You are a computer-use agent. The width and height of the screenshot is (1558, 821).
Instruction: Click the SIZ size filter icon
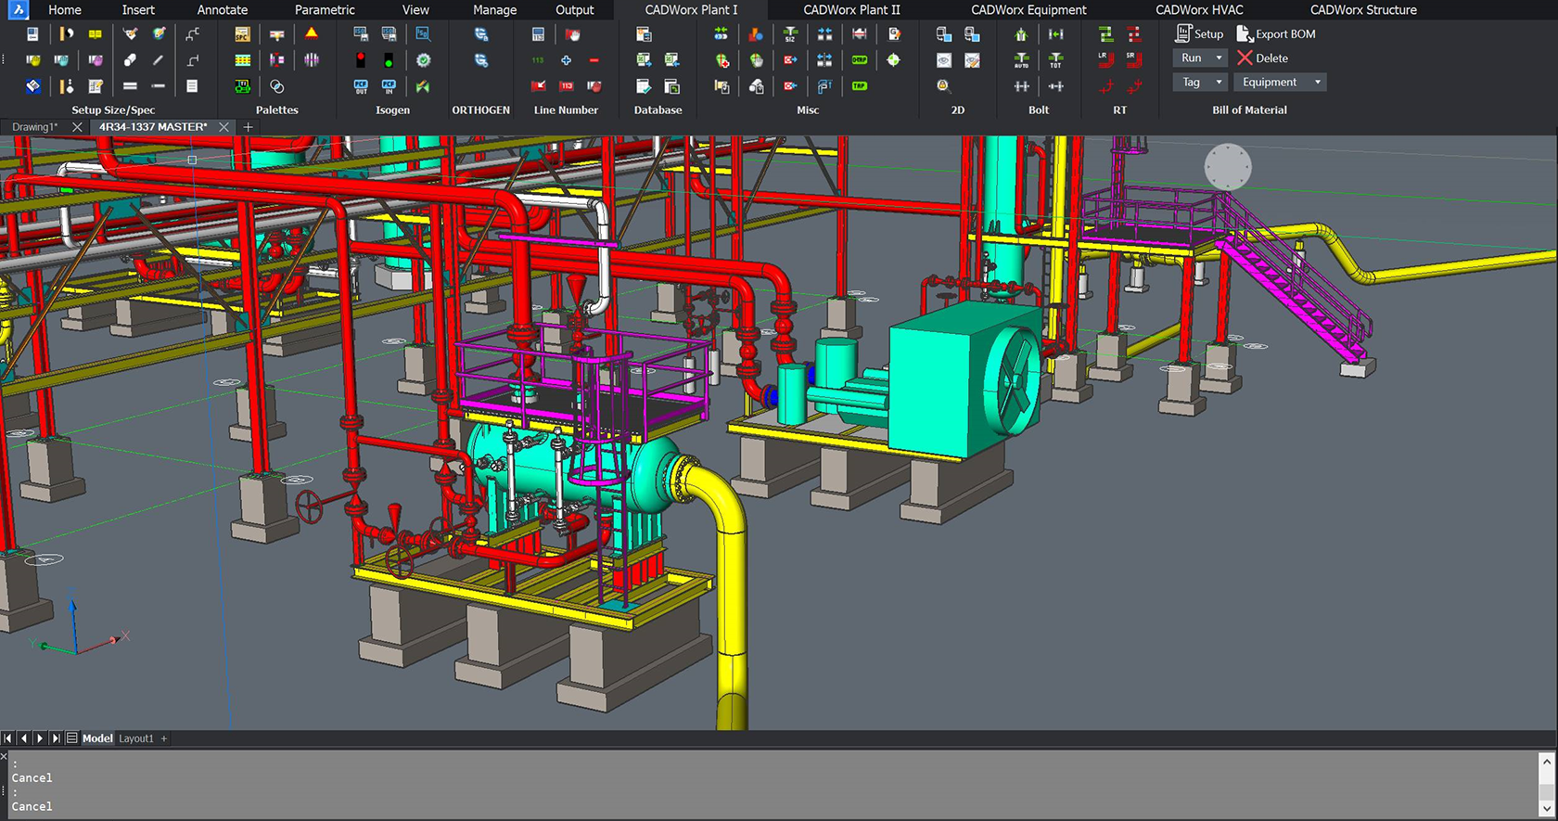tap(790, 34)
